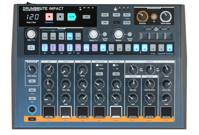Viewport: 199px width, 135px height.
Task: Click the Carrier Pitch knob
Action: 167,83
